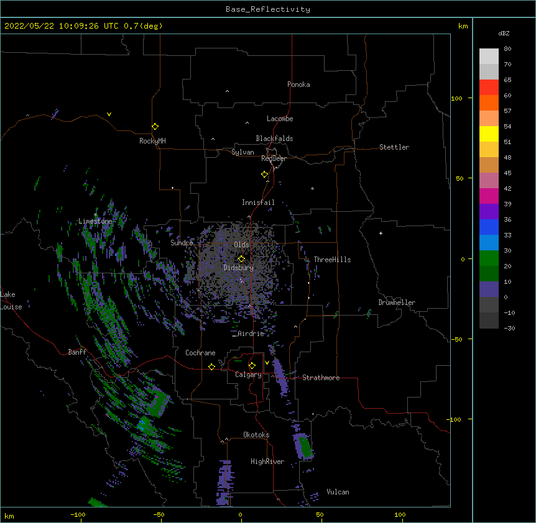Click the dBZ legend heading
Image resolution: width=536 pixels, height=523 pixels.
pyautogui.click(x=504, y=34)
